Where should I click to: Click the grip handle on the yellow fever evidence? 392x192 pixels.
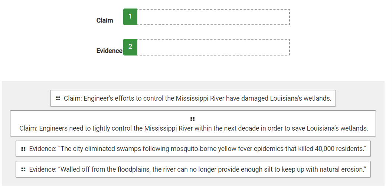23,149
